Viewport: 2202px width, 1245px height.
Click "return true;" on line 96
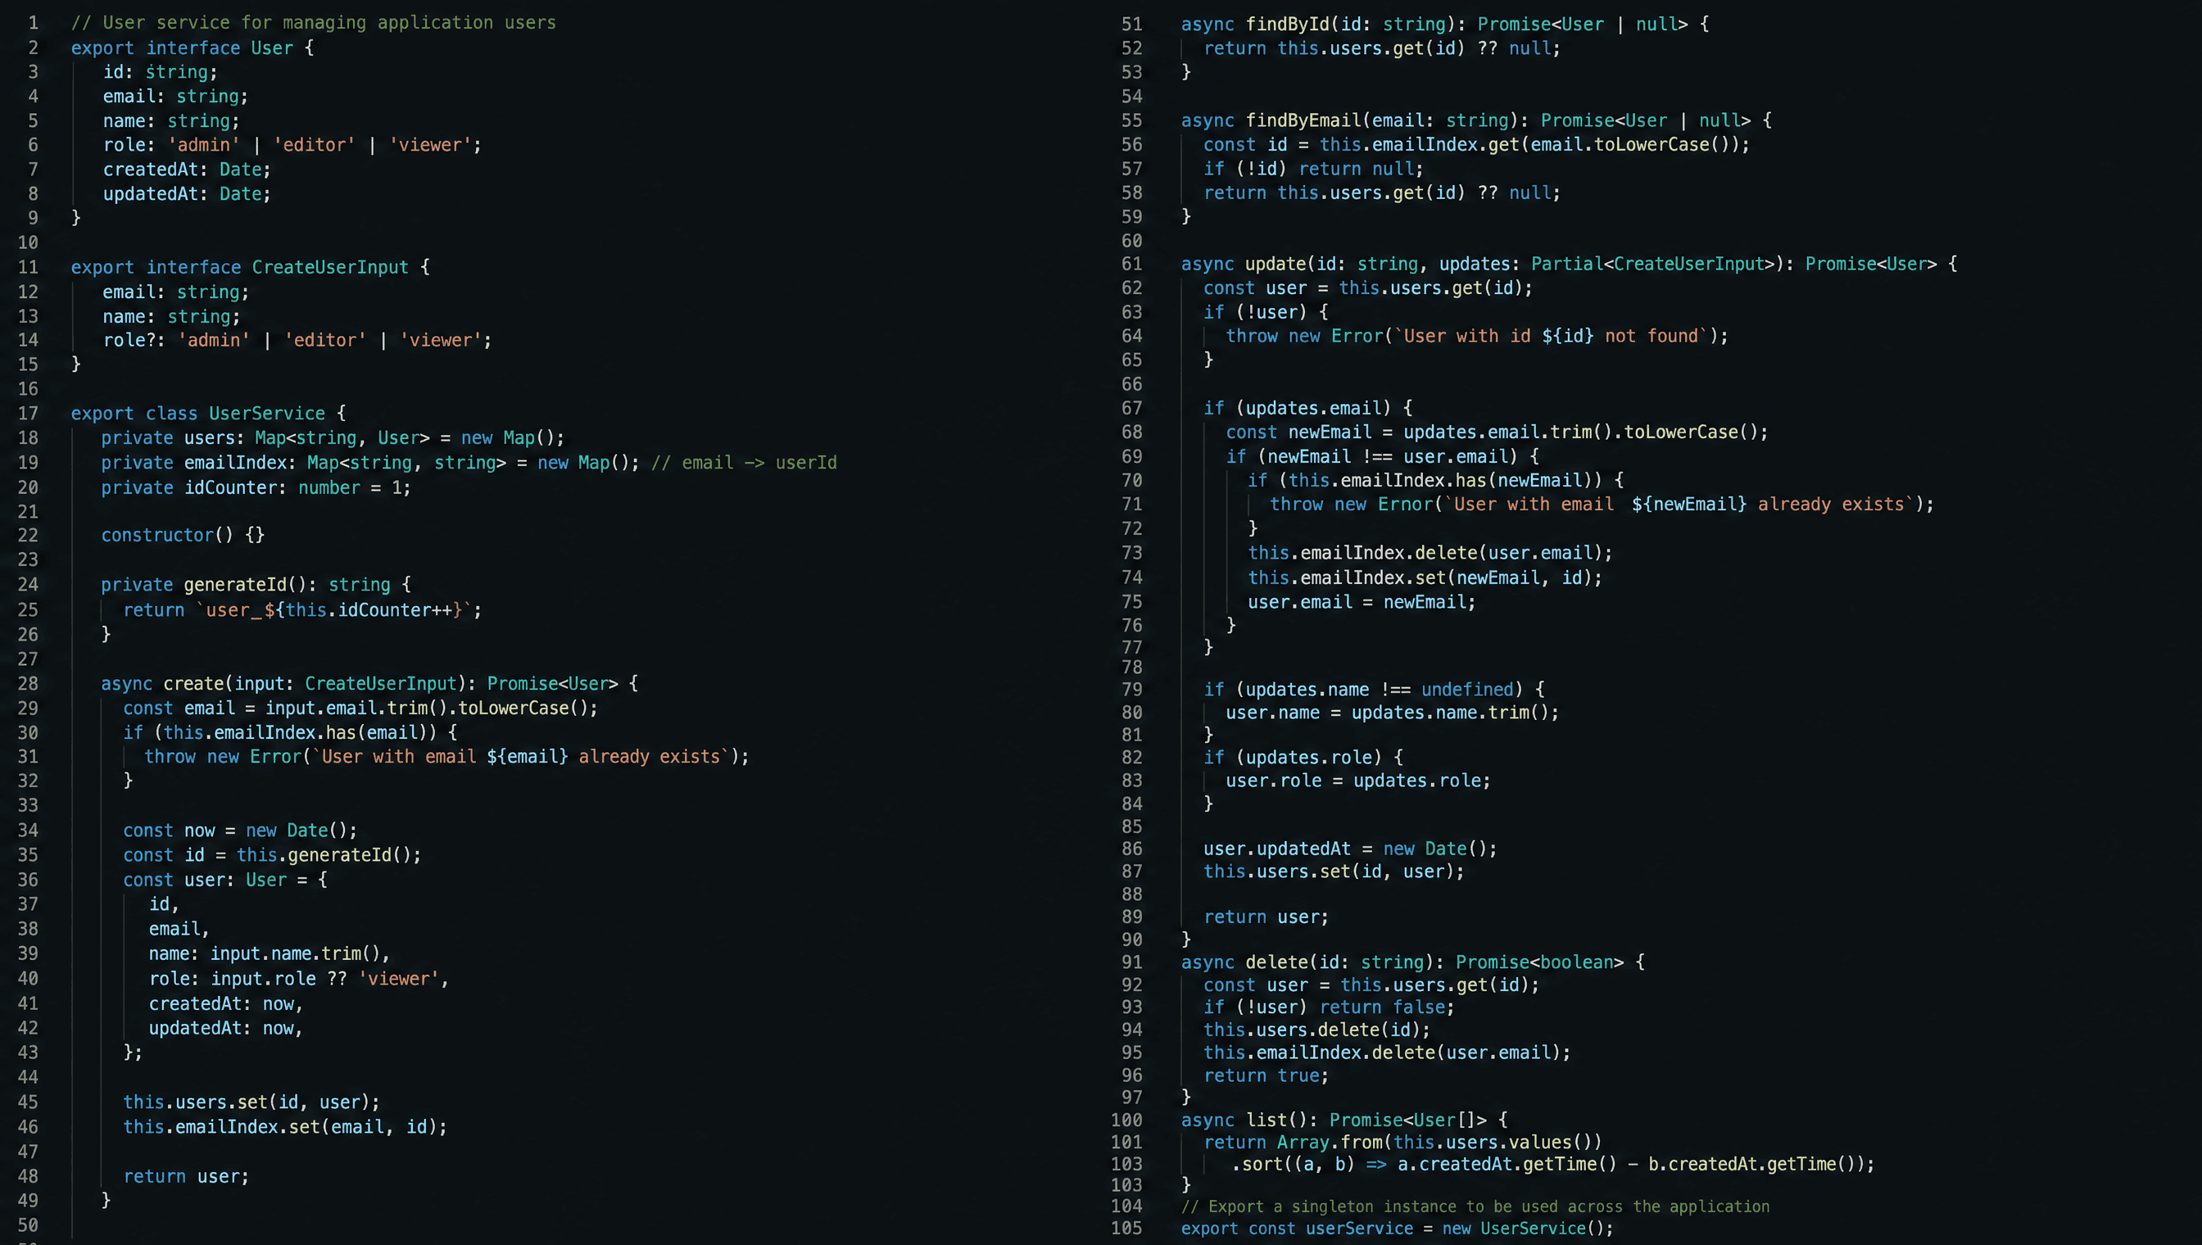click(x=1266, y=1075)
